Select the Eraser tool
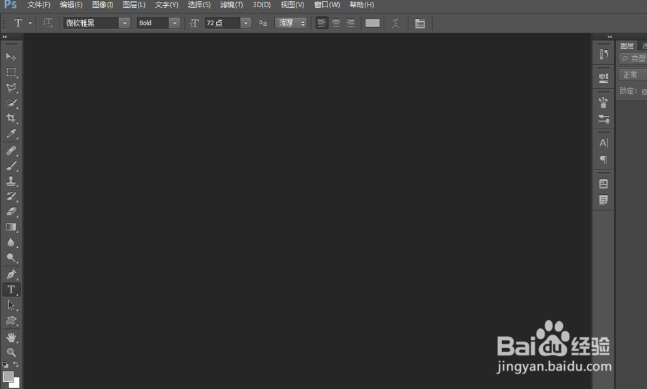 [11, 212]
